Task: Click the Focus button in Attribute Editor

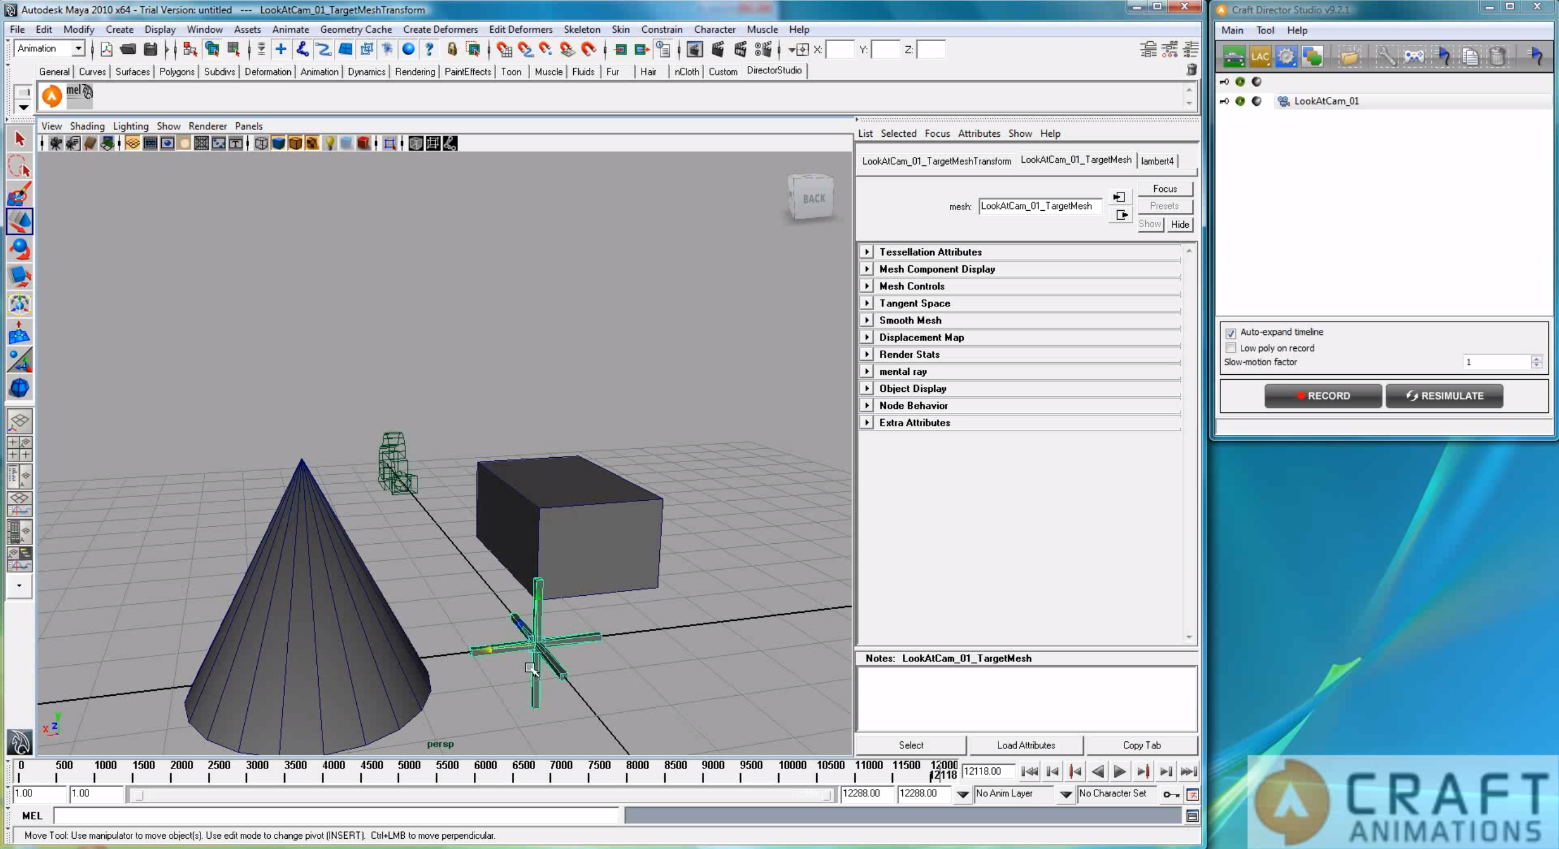Action: [1164, 189]
